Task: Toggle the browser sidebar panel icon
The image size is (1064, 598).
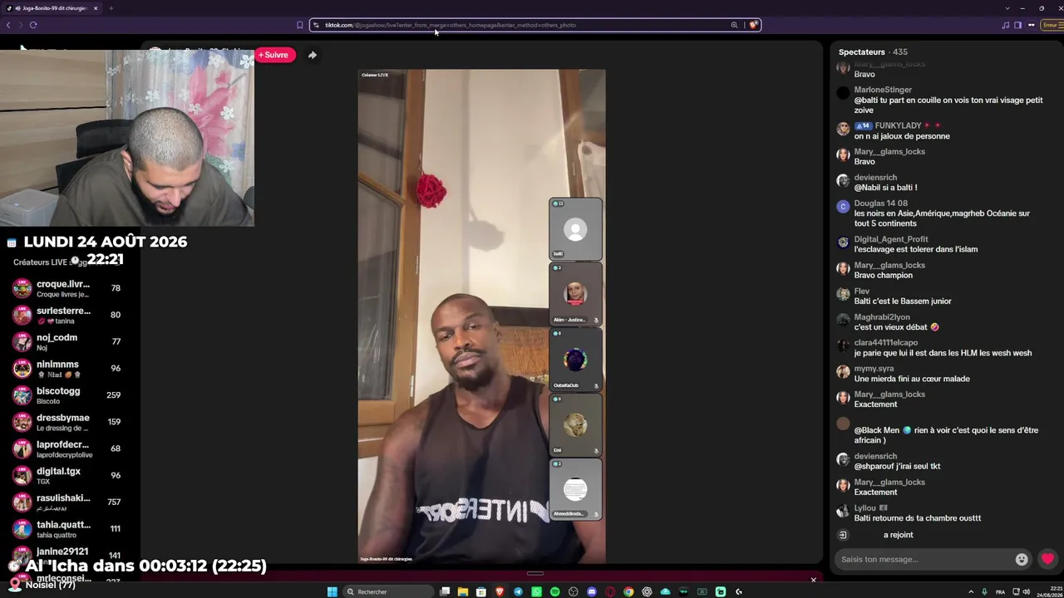Action: point(1017,25)
